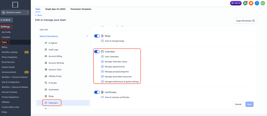
Task: Turn off the Calendars toggle switch
Action: click(x=97, y=52)
